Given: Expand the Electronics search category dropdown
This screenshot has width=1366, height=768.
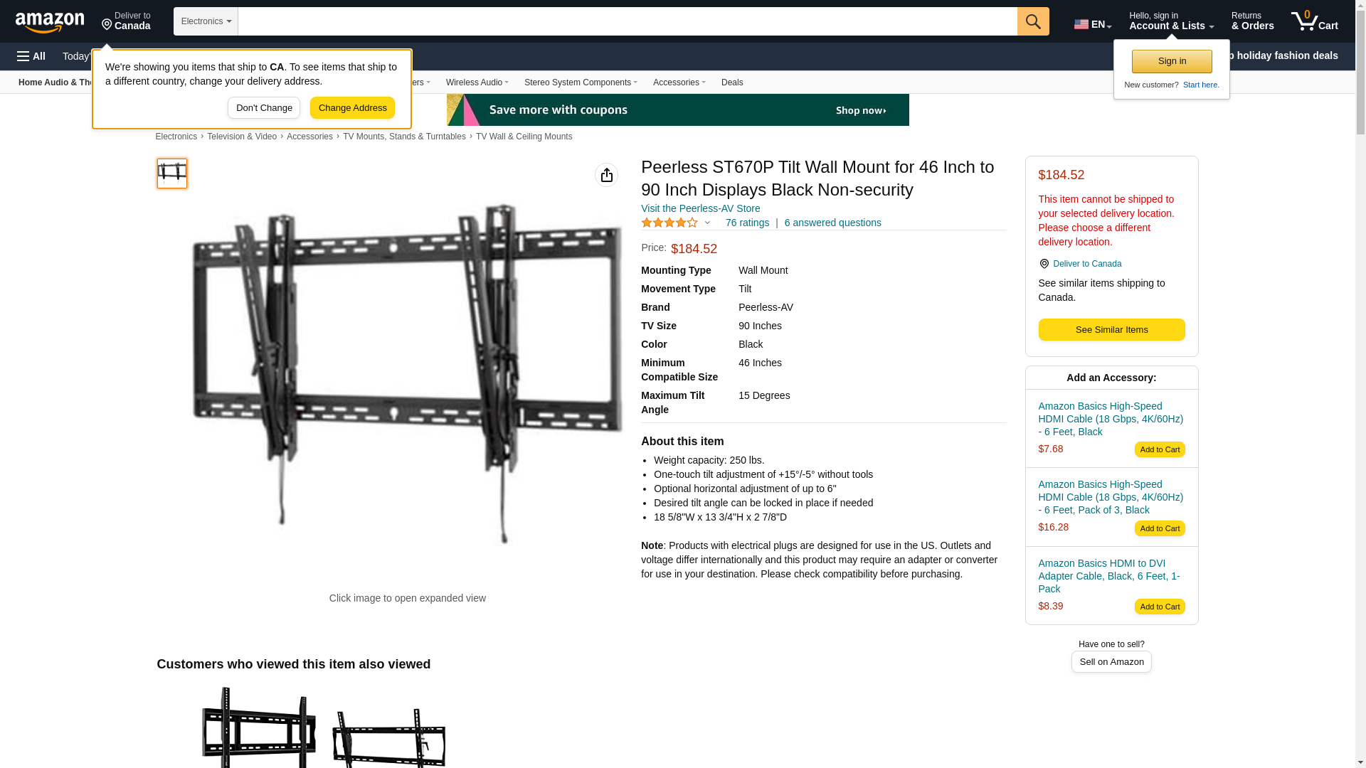Looking at the screenshot, I should 206,21.
